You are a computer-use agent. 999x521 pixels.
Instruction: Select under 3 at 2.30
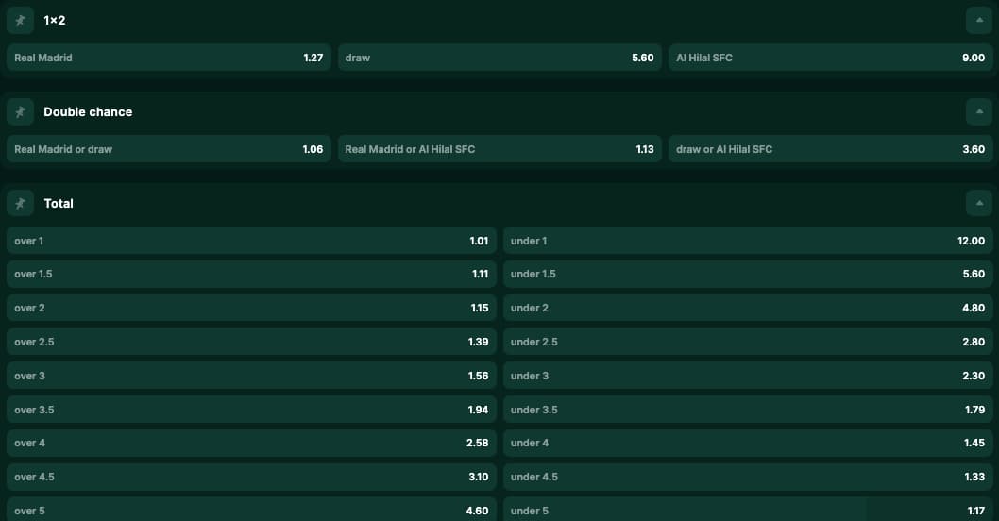coord(748,376)
